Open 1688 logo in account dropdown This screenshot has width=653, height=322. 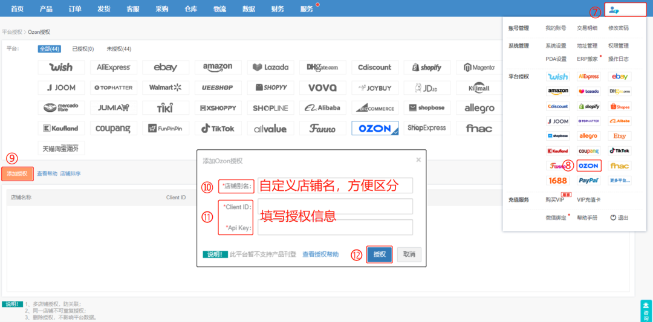pos(557,181)
